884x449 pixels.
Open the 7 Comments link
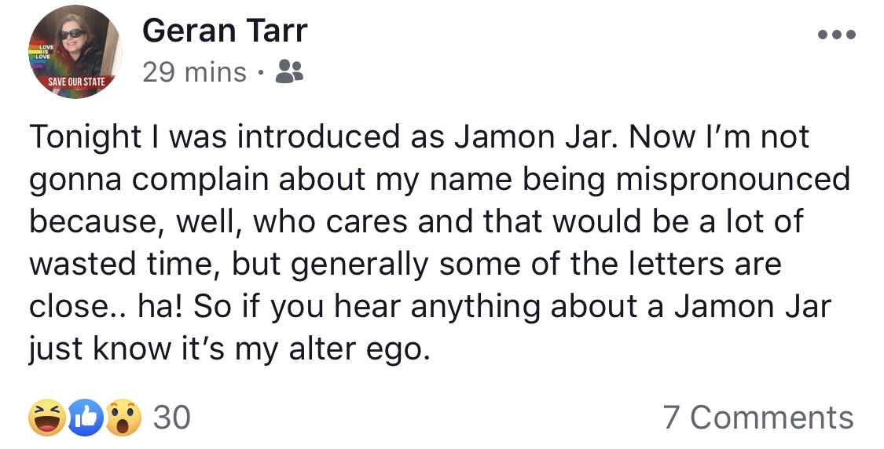tap(758, 418)
